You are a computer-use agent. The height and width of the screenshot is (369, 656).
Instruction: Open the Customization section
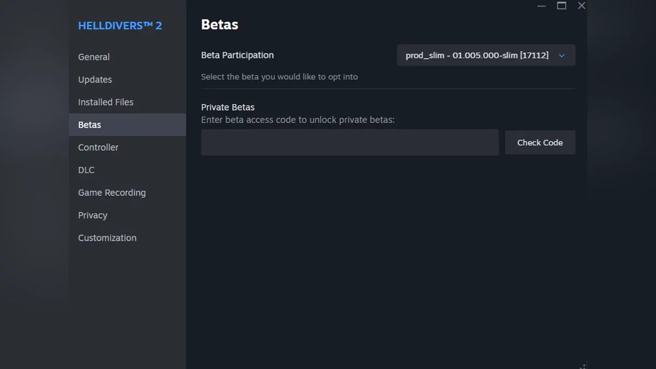(x=107, y=238)
